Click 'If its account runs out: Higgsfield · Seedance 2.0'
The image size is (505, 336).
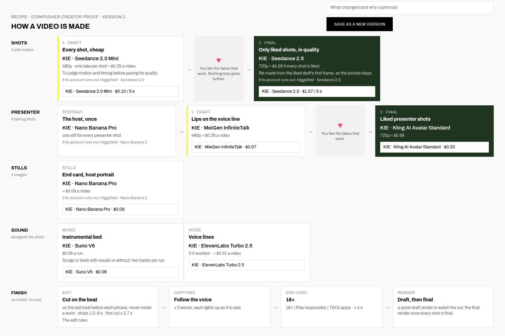tap(103, 80)
